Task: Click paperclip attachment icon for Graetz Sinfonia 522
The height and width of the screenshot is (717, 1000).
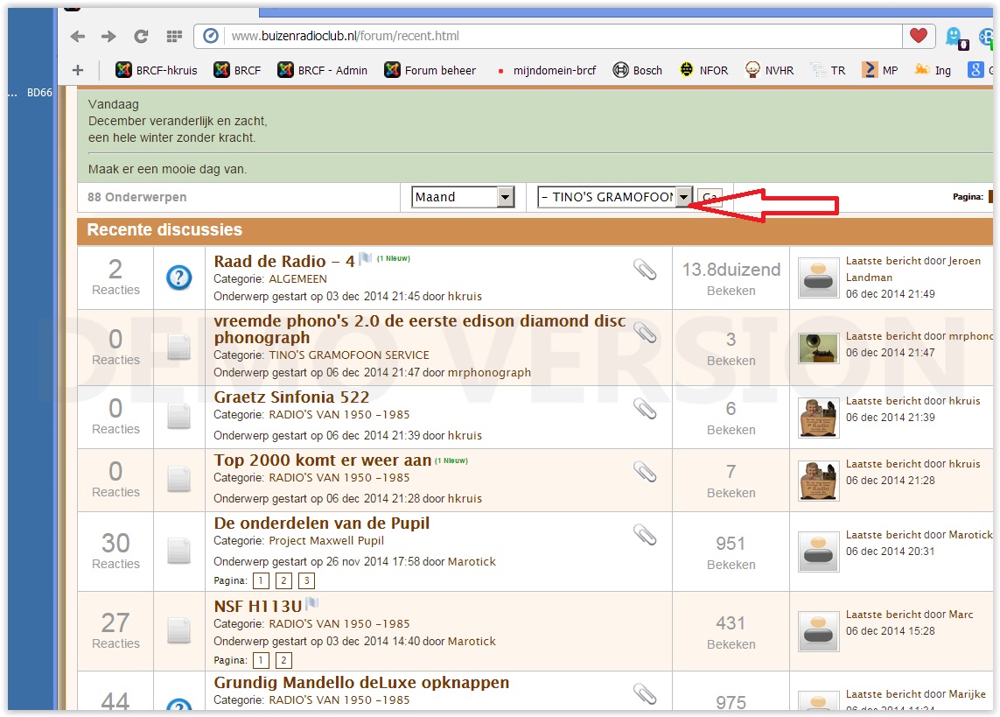Action: pyautogui.click(x=645, y=408)
